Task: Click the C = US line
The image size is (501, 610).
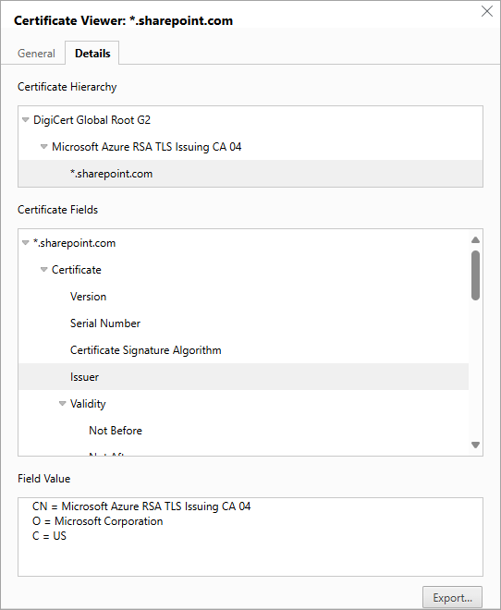Action: [x=49, y=536]
